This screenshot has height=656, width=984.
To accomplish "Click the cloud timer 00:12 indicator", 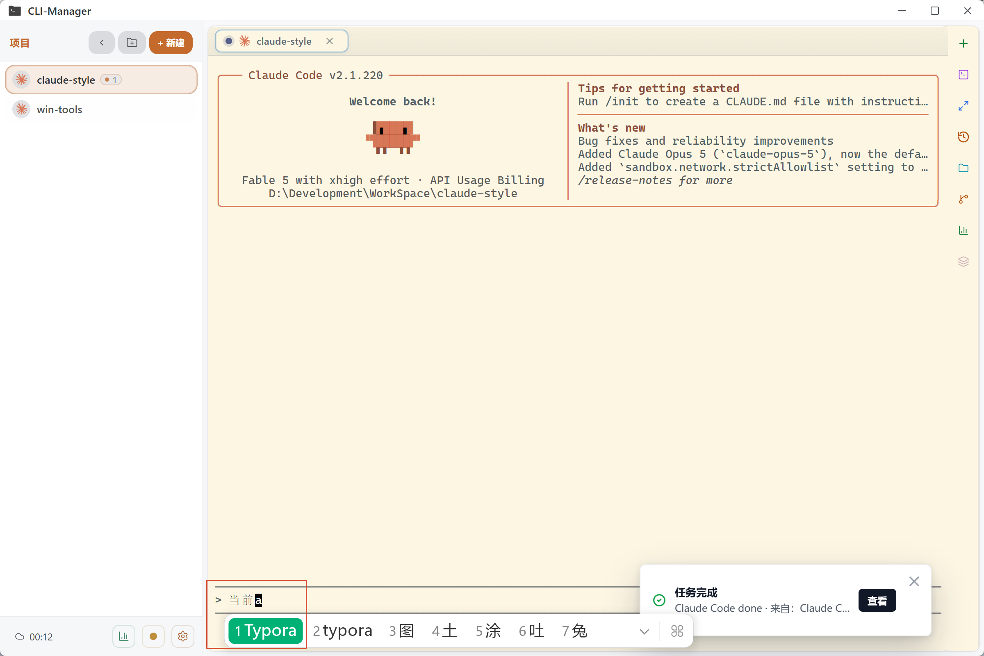I will [34, 637].
